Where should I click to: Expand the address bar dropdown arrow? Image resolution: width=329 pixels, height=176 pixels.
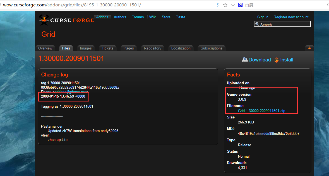point(233,5)
